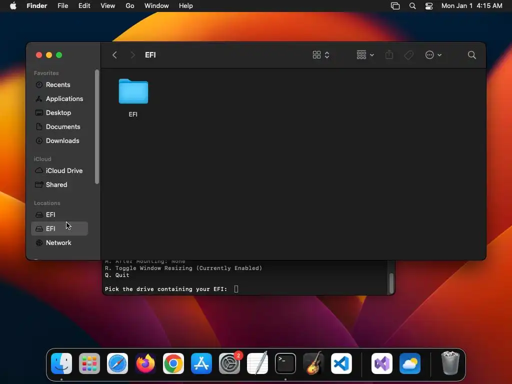Open the Help menu

coord(186,6)
